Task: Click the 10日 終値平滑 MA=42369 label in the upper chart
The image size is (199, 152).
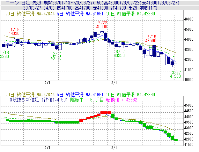Action: pyautogui.click(x=131, y=14)
